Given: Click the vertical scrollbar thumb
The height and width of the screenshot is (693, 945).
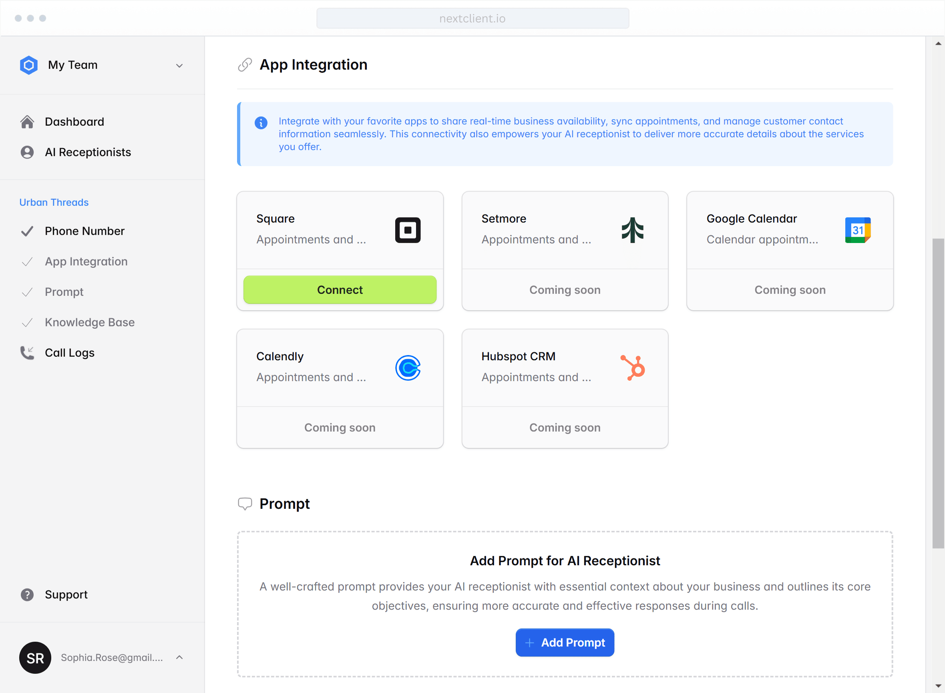Looking at the screenshot, I should point(938,394).
